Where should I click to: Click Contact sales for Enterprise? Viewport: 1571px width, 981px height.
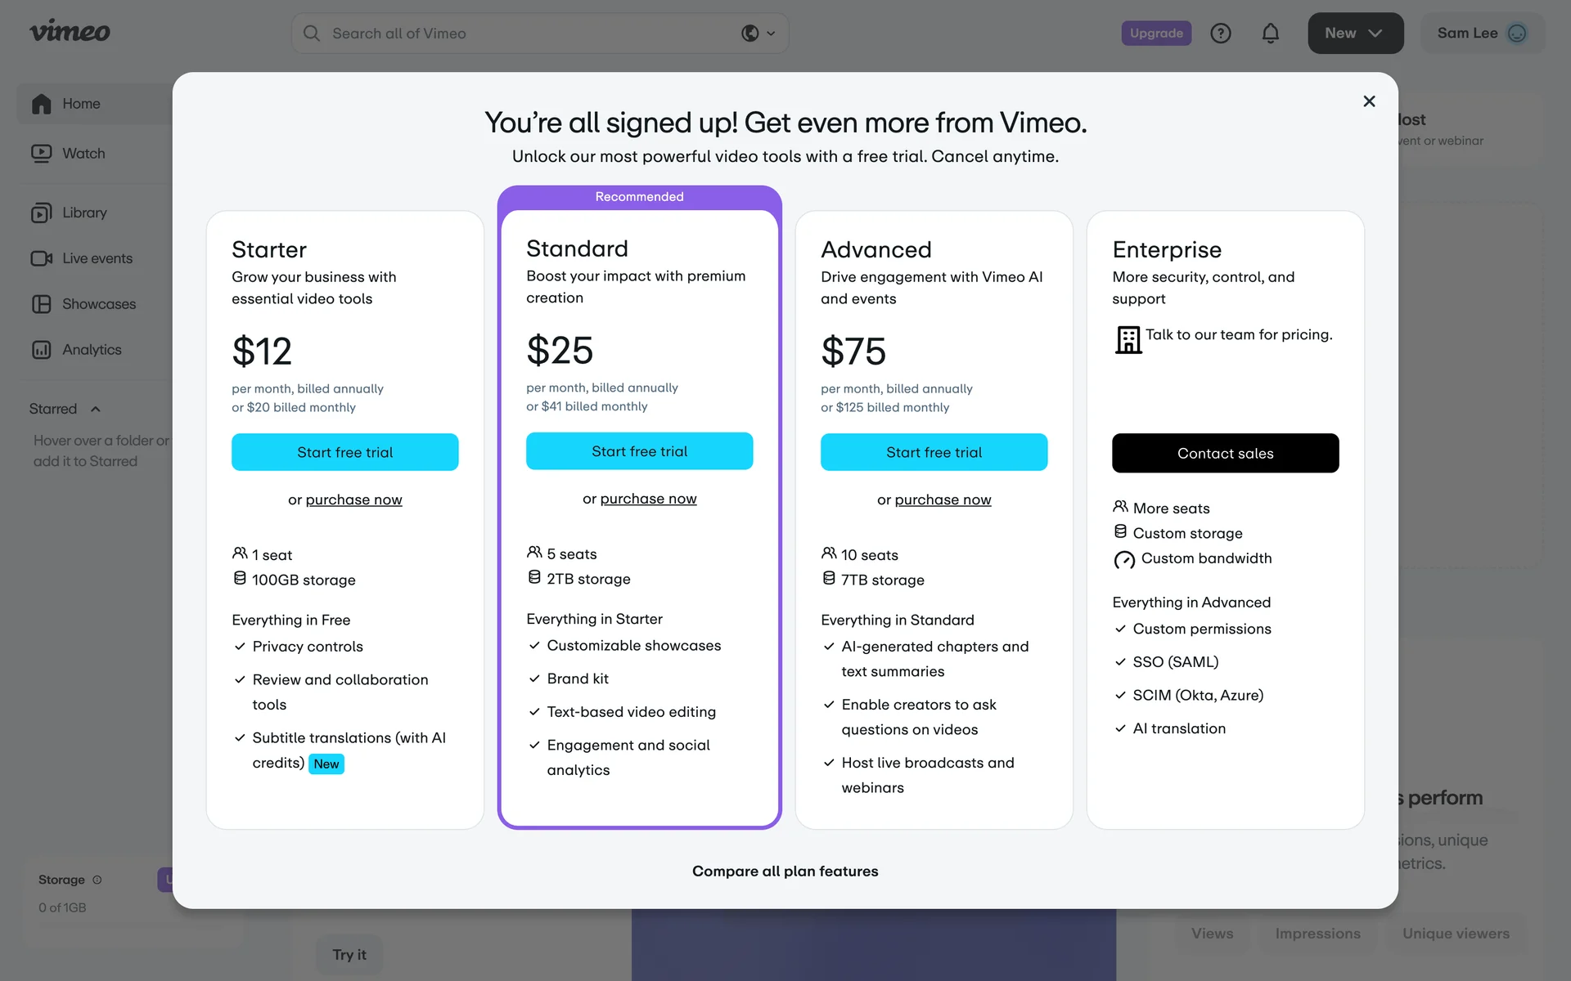click(1225, 453)
